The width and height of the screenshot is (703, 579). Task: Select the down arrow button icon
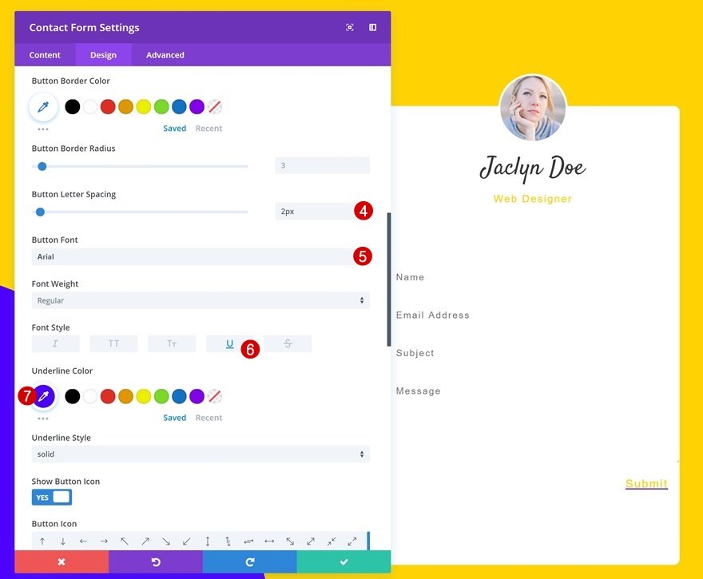coord(63,541)
